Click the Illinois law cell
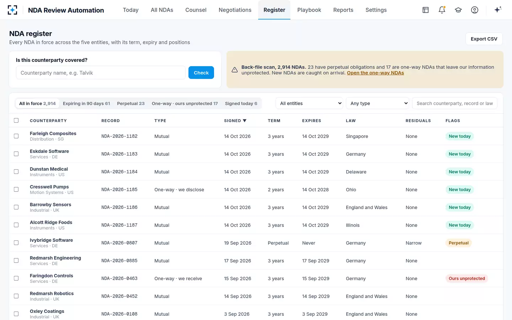512x320 pixels. (x=353, y=225)
